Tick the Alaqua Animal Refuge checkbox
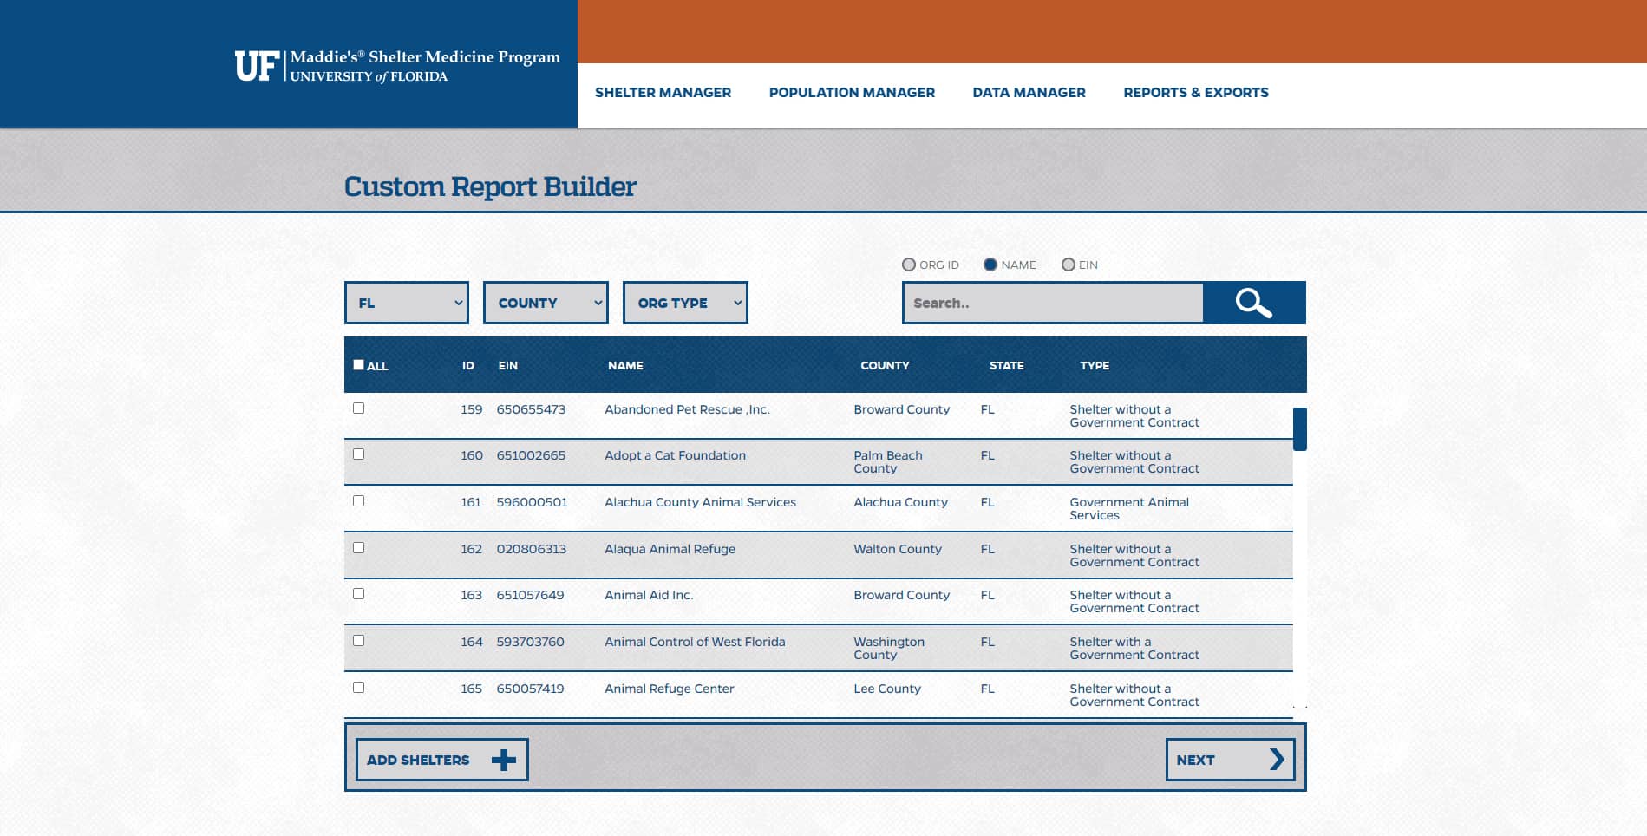This screenshot has height=836, width=1647. pos(358,547)
